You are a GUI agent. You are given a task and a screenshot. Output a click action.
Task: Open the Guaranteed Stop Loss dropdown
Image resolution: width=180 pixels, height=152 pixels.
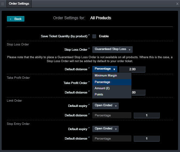pos(112,50)
